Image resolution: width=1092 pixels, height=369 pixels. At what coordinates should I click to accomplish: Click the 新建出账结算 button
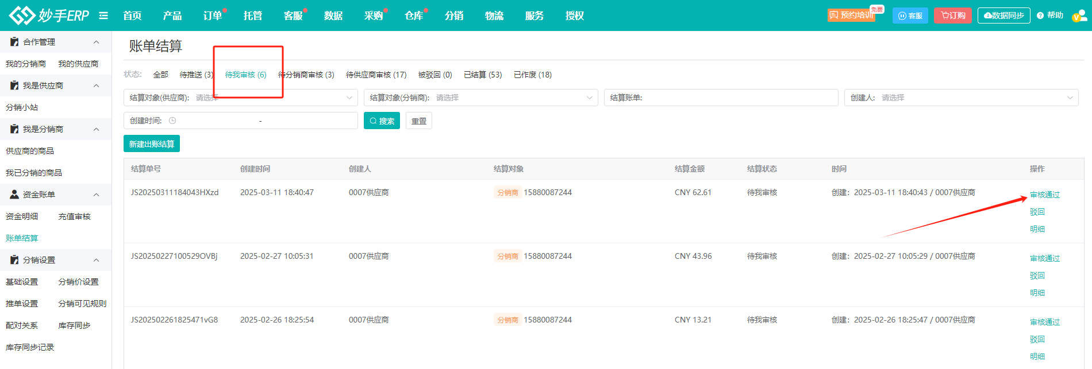click(x=152, y=143)
